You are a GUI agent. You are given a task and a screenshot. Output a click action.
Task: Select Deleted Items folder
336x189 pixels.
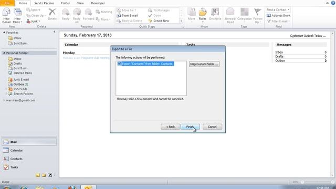click(x=23, y=73)
